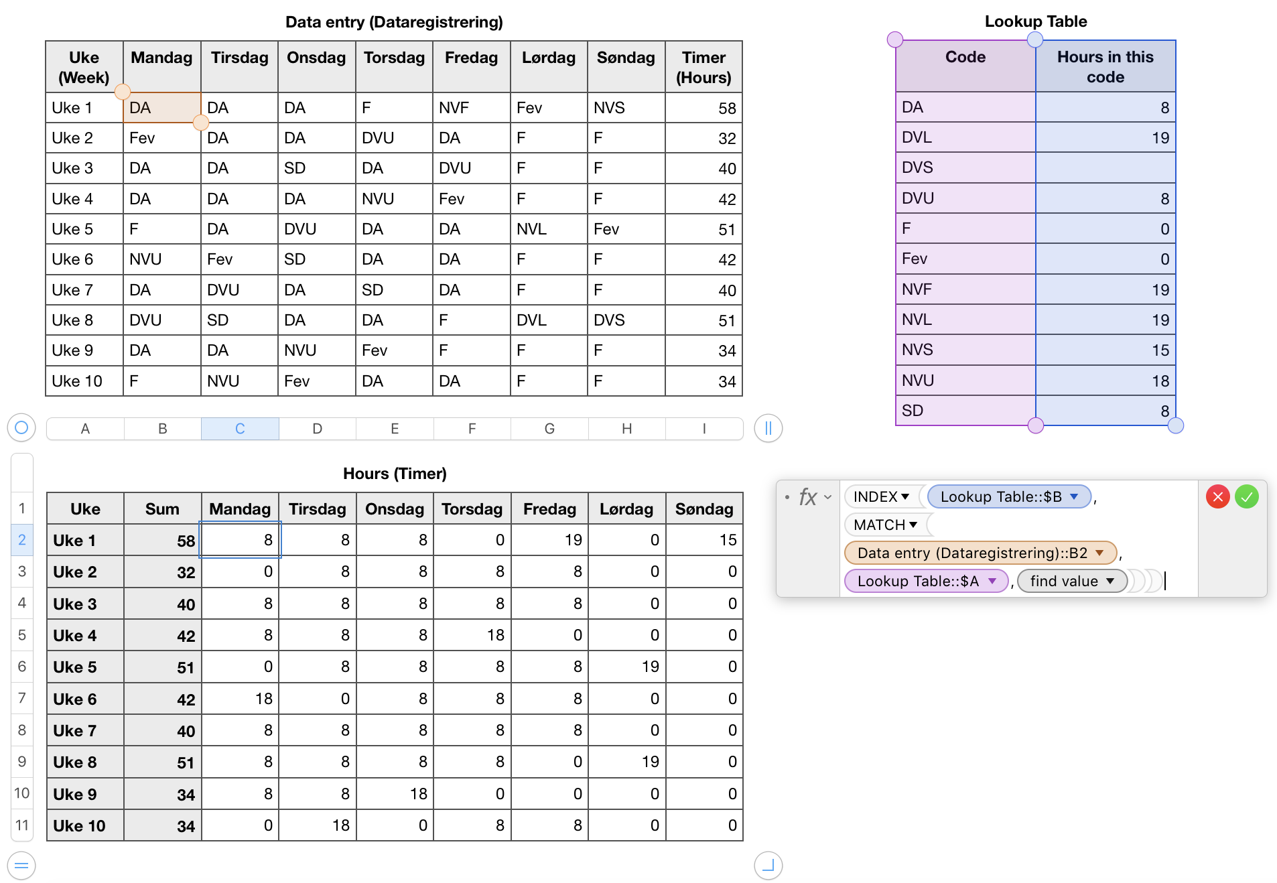Image resolution: width=1277 pixels, height=883 pixels.
Task: Click lookup code DVS row
Action: [x=965, y=167]
